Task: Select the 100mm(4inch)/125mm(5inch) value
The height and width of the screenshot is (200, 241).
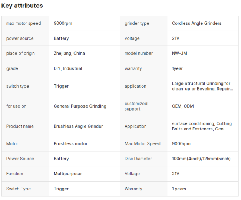Action: pyautogui.click(x=201, y=159)
